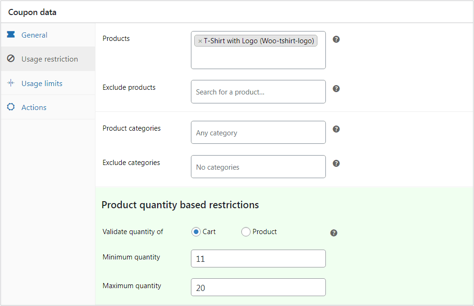Viewport: 474px width, 306px height.
Task: Show help tooltip for Exclude categories
Action: pyautogui.click(x=336, y=164)
